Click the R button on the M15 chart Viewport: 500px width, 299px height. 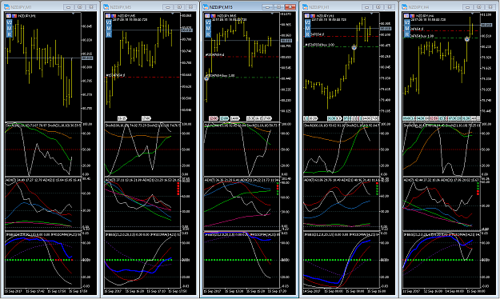[208, 34]
